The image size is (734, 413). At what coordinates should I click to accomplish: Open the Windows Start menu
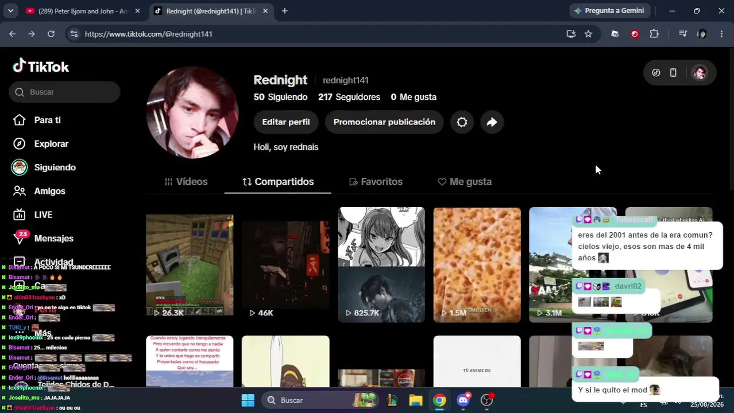(248, 400)
